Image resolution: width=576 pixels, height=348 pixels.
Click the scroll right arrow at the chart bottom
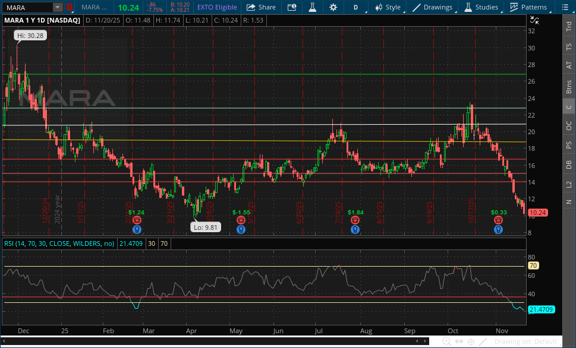click(x=426, y=341)
